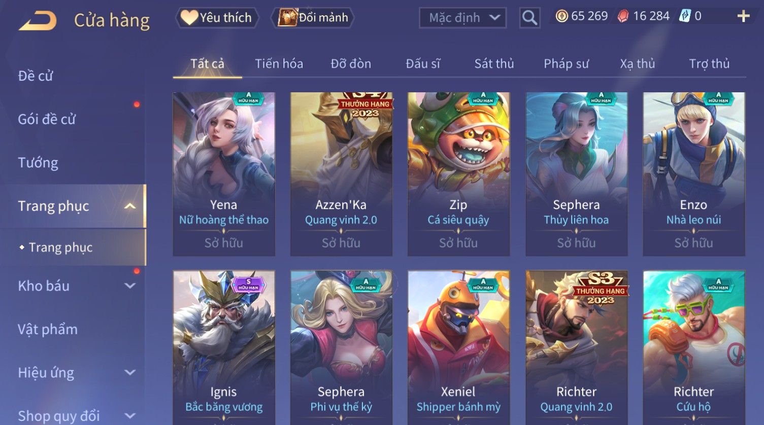Open the search magnifier icon
The width and height of the screenshot is (764, 425).
tap(529, 18)
